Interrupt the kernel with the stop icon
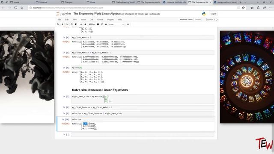The height and width of the screenshot is (154, 274). [98, 24]
